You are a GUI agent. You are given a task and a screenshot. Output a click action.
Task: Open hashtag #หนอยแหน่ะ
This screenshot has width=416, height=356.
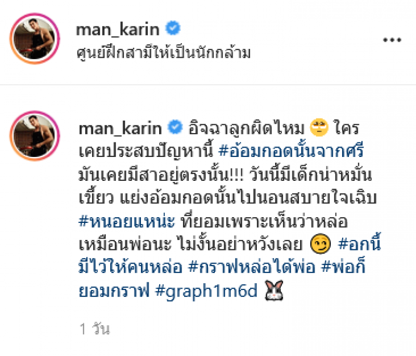tap(127, 221)
